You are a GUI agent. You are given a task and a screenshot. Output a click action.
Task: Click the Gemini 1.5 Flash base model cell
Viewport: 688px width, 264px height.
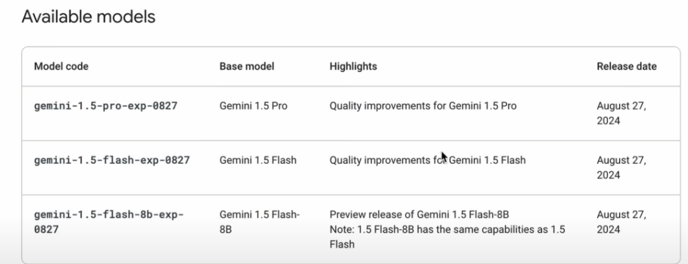click(258, 160)
